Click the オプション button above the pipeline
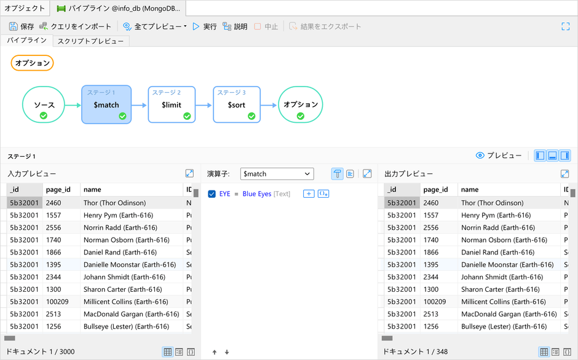Screen dimensions: 578x360 pyautogui.click(x=32, y=63)
